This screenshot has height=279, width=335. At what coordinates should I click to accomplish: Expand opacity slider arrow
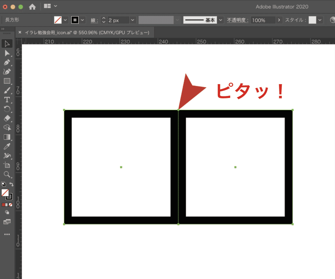coord(279,20)
